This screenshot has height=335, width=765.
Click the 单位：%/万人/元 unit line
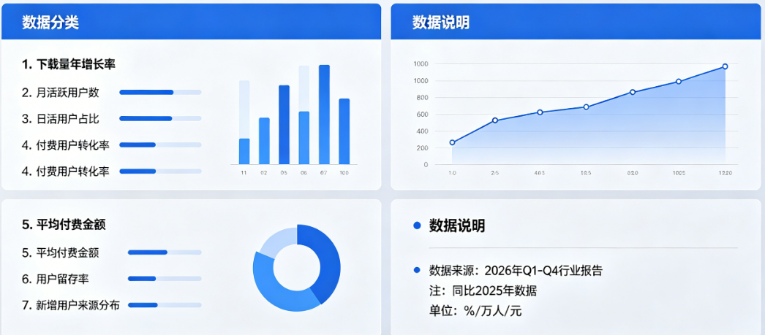point(475,310)
